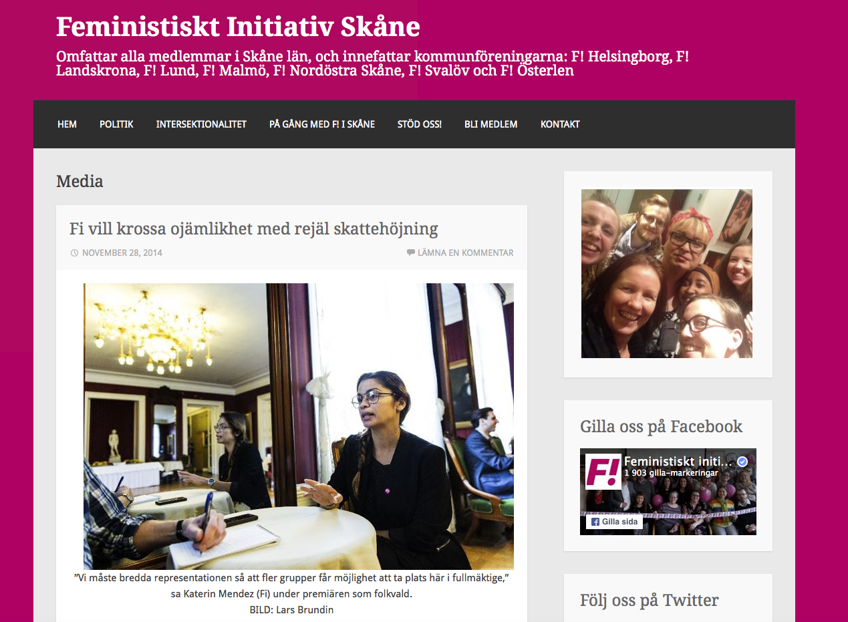Click the article photo of council meeting
Image resolution: width=848 pixels, height=622 pixels.
(299, 426)
